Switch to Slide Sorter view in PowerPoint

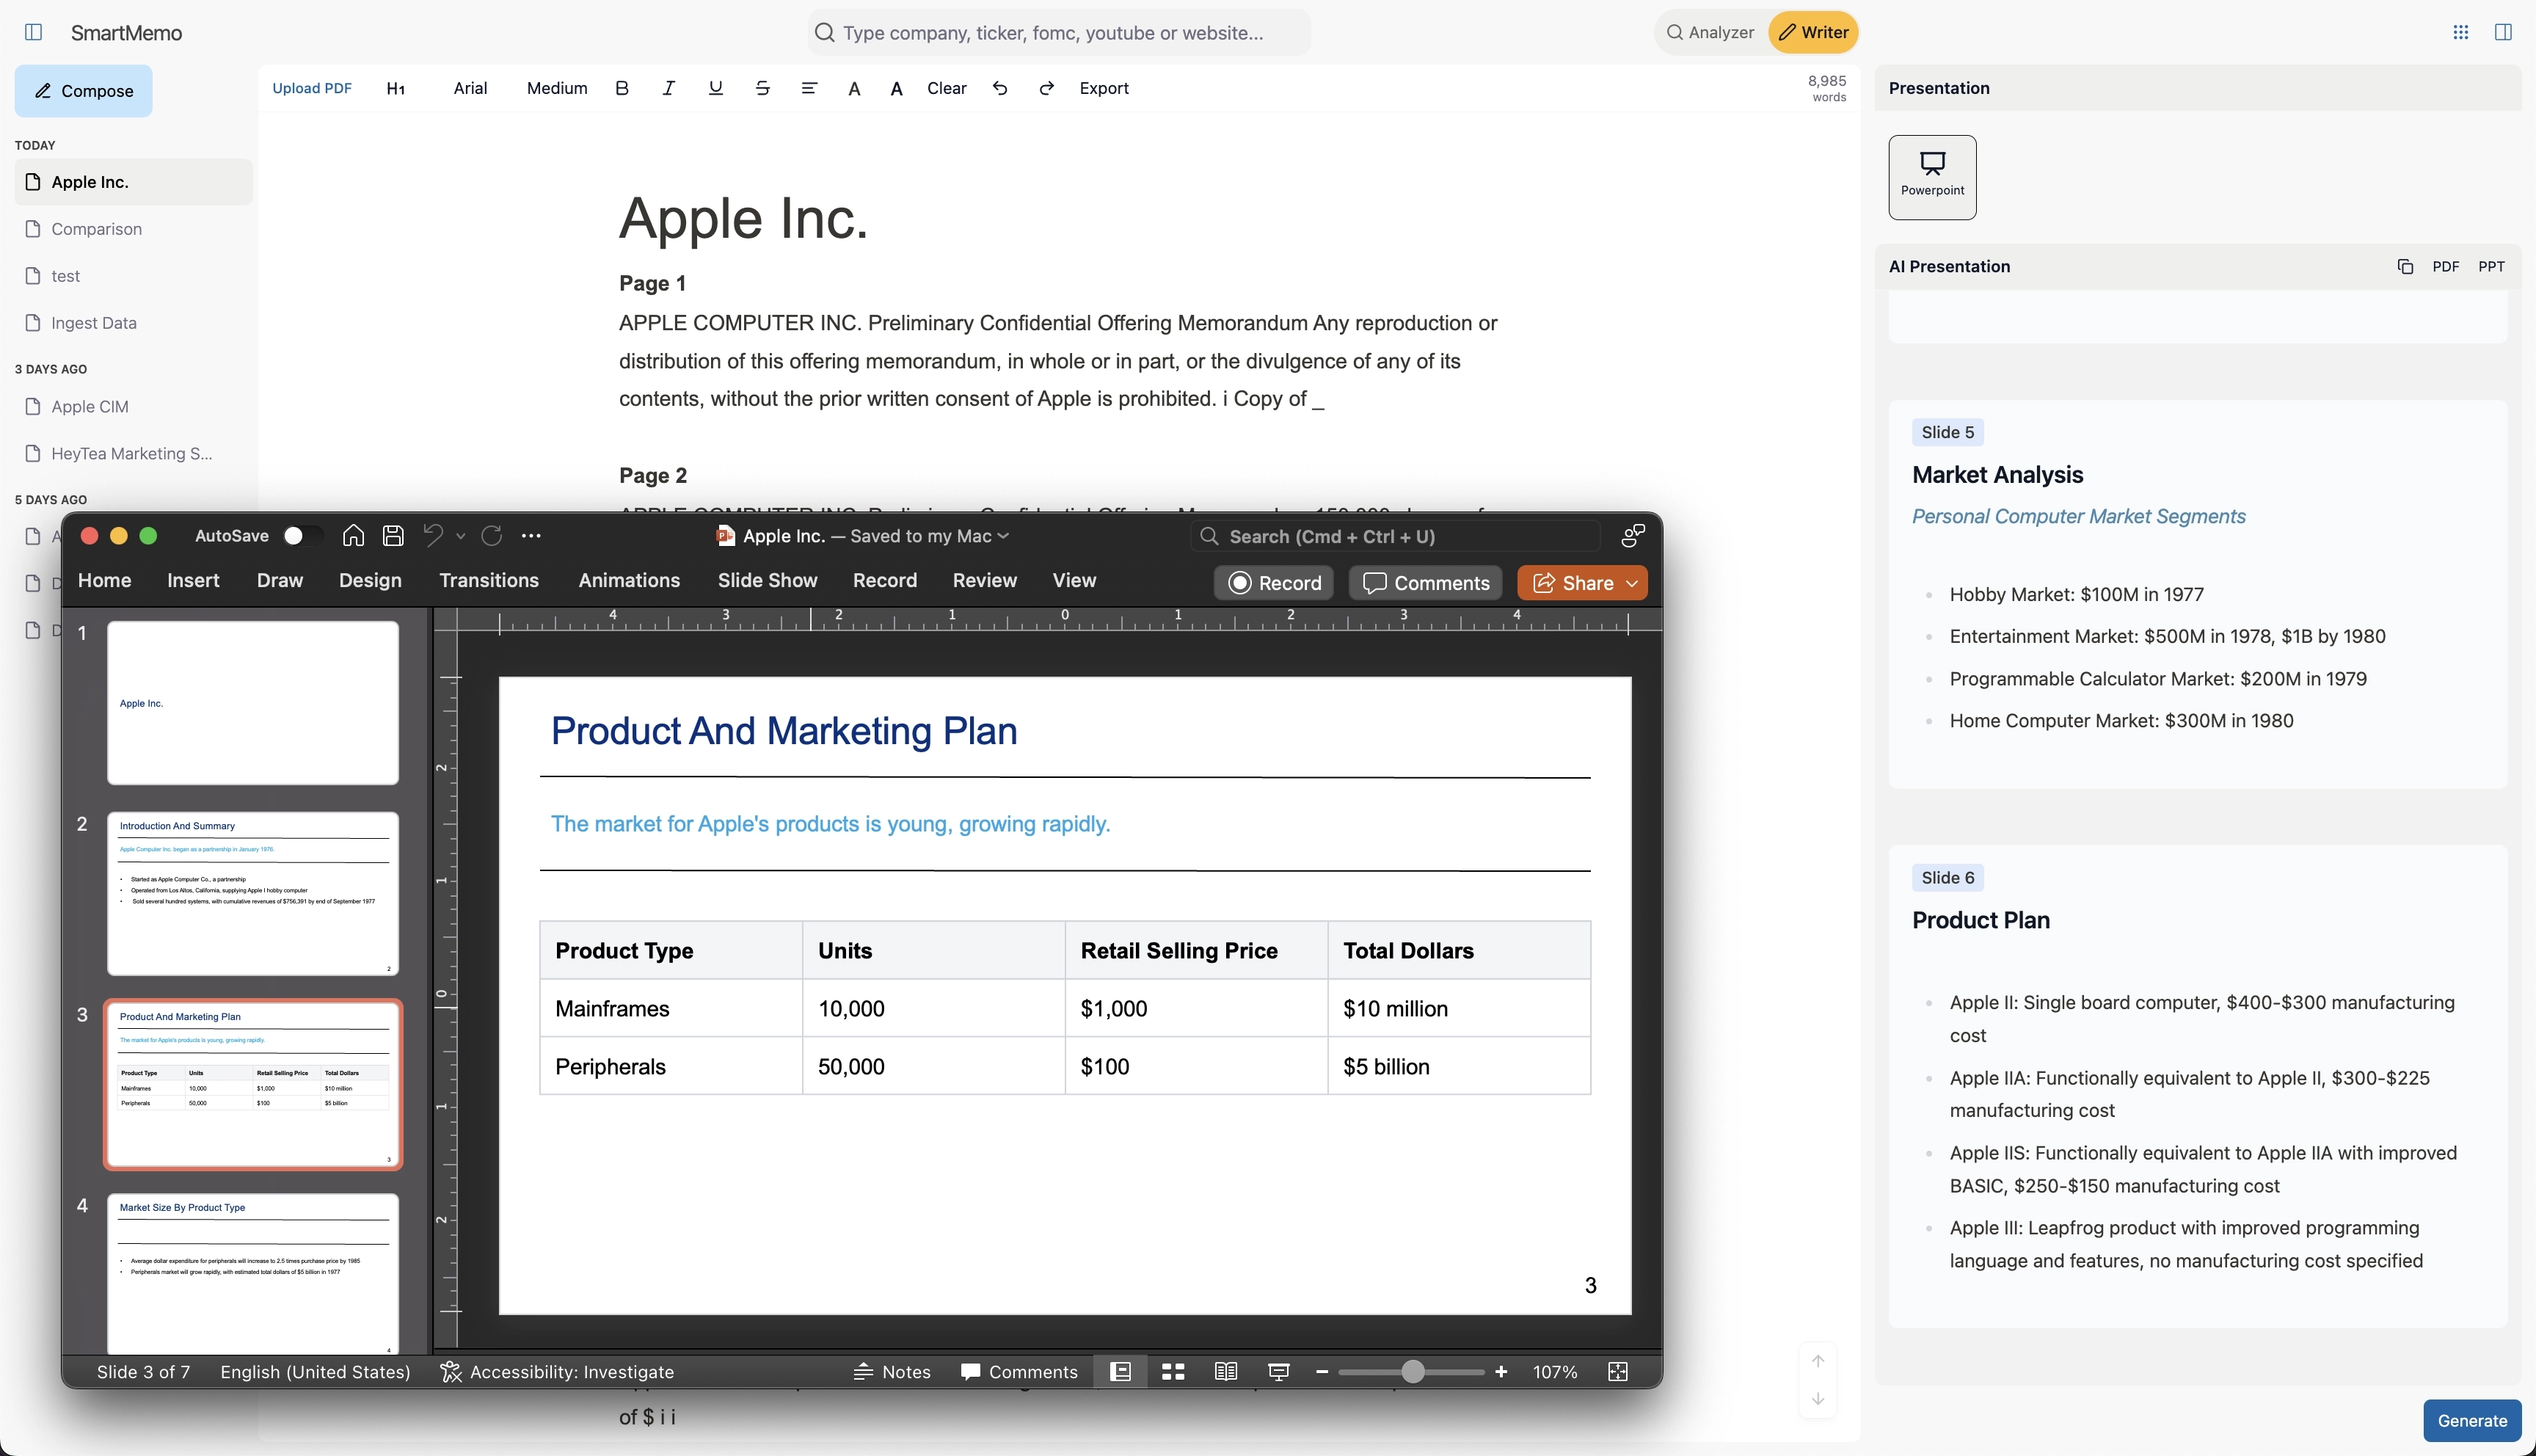point(1173,1372)
